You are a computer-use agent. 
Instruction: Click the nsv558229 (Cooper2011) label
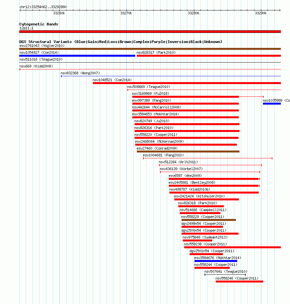[x=203, y=217]
